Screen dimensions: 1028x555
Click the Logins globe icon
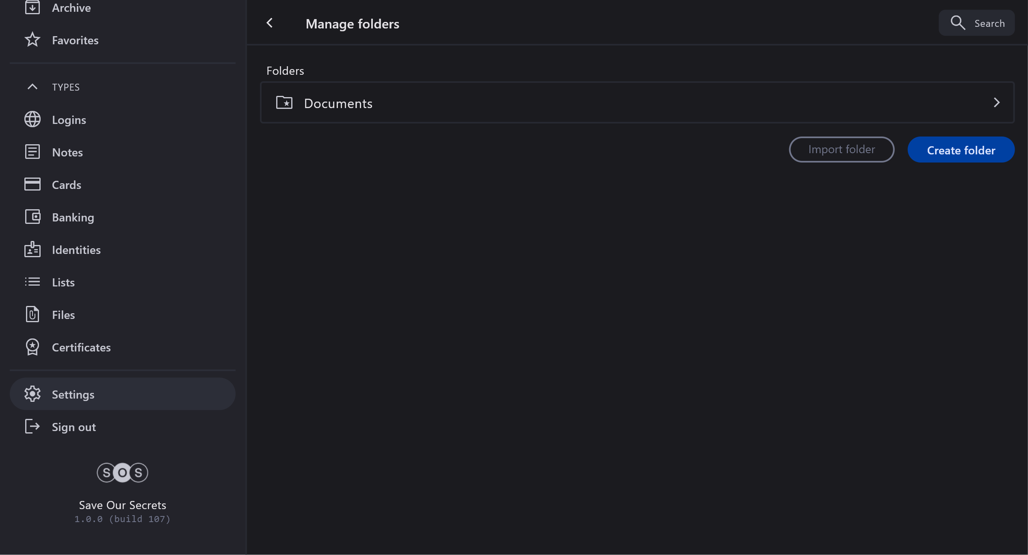pyautogui.click(x=32, y=119)
